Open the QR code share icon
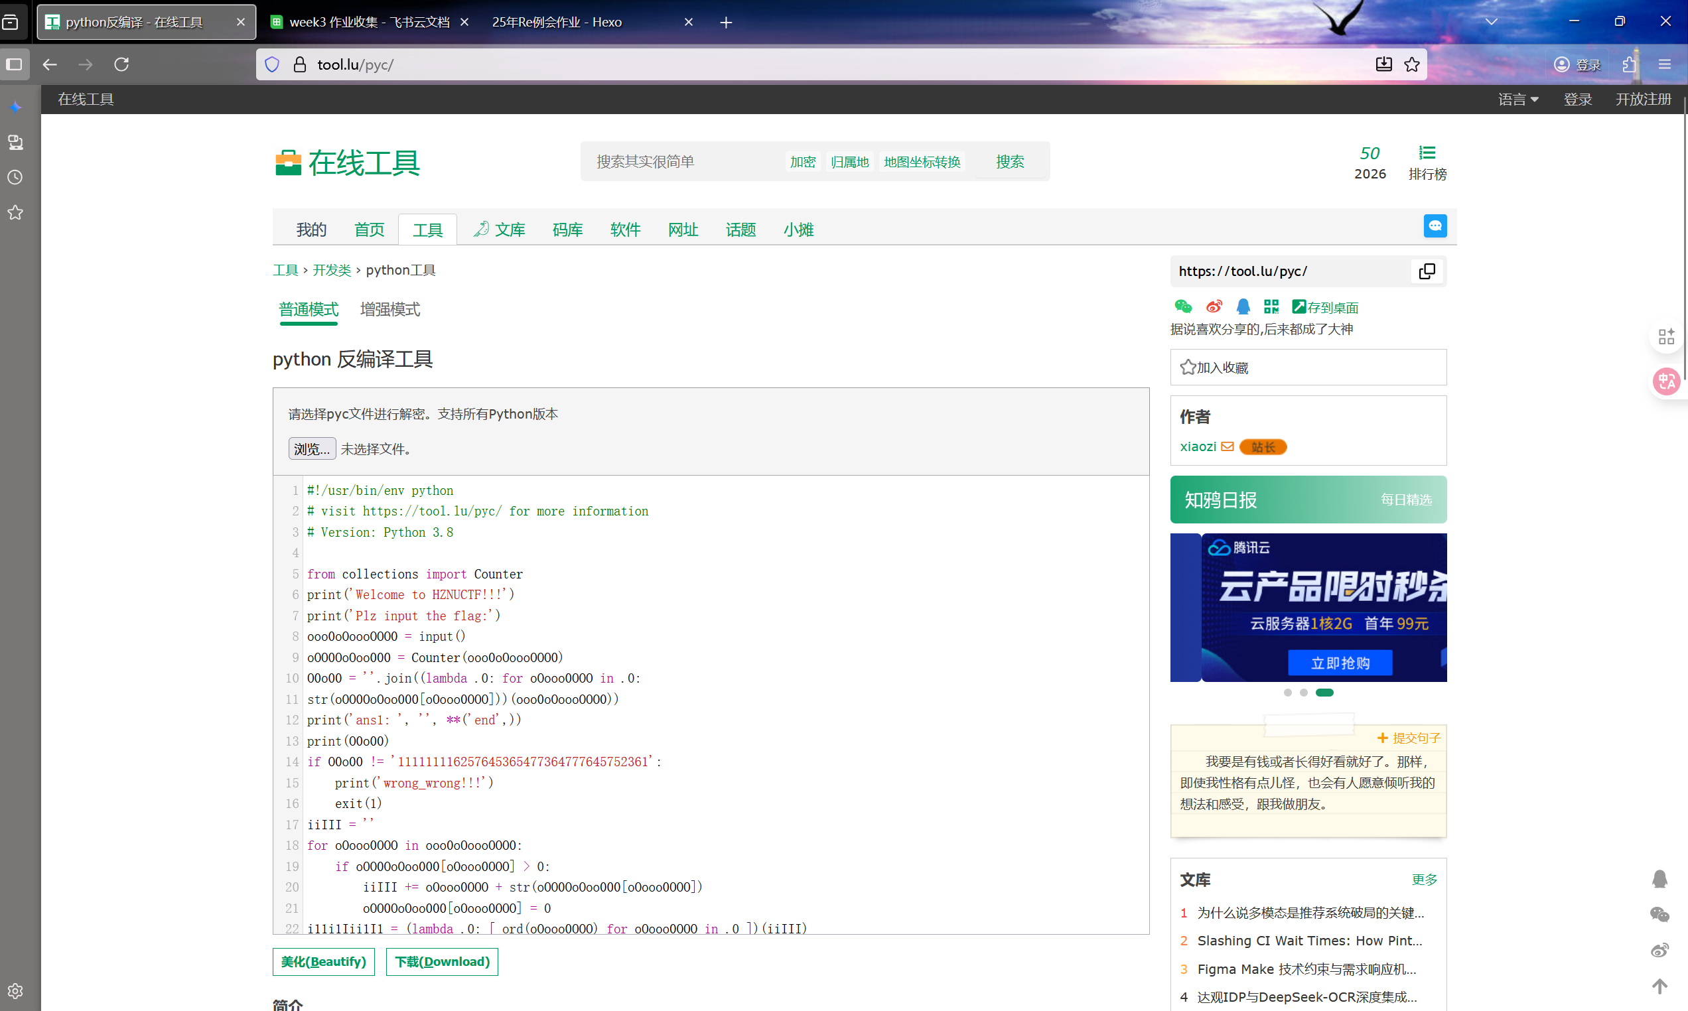Screen dimensions: 1688x1011 [x=1271, y=306]
